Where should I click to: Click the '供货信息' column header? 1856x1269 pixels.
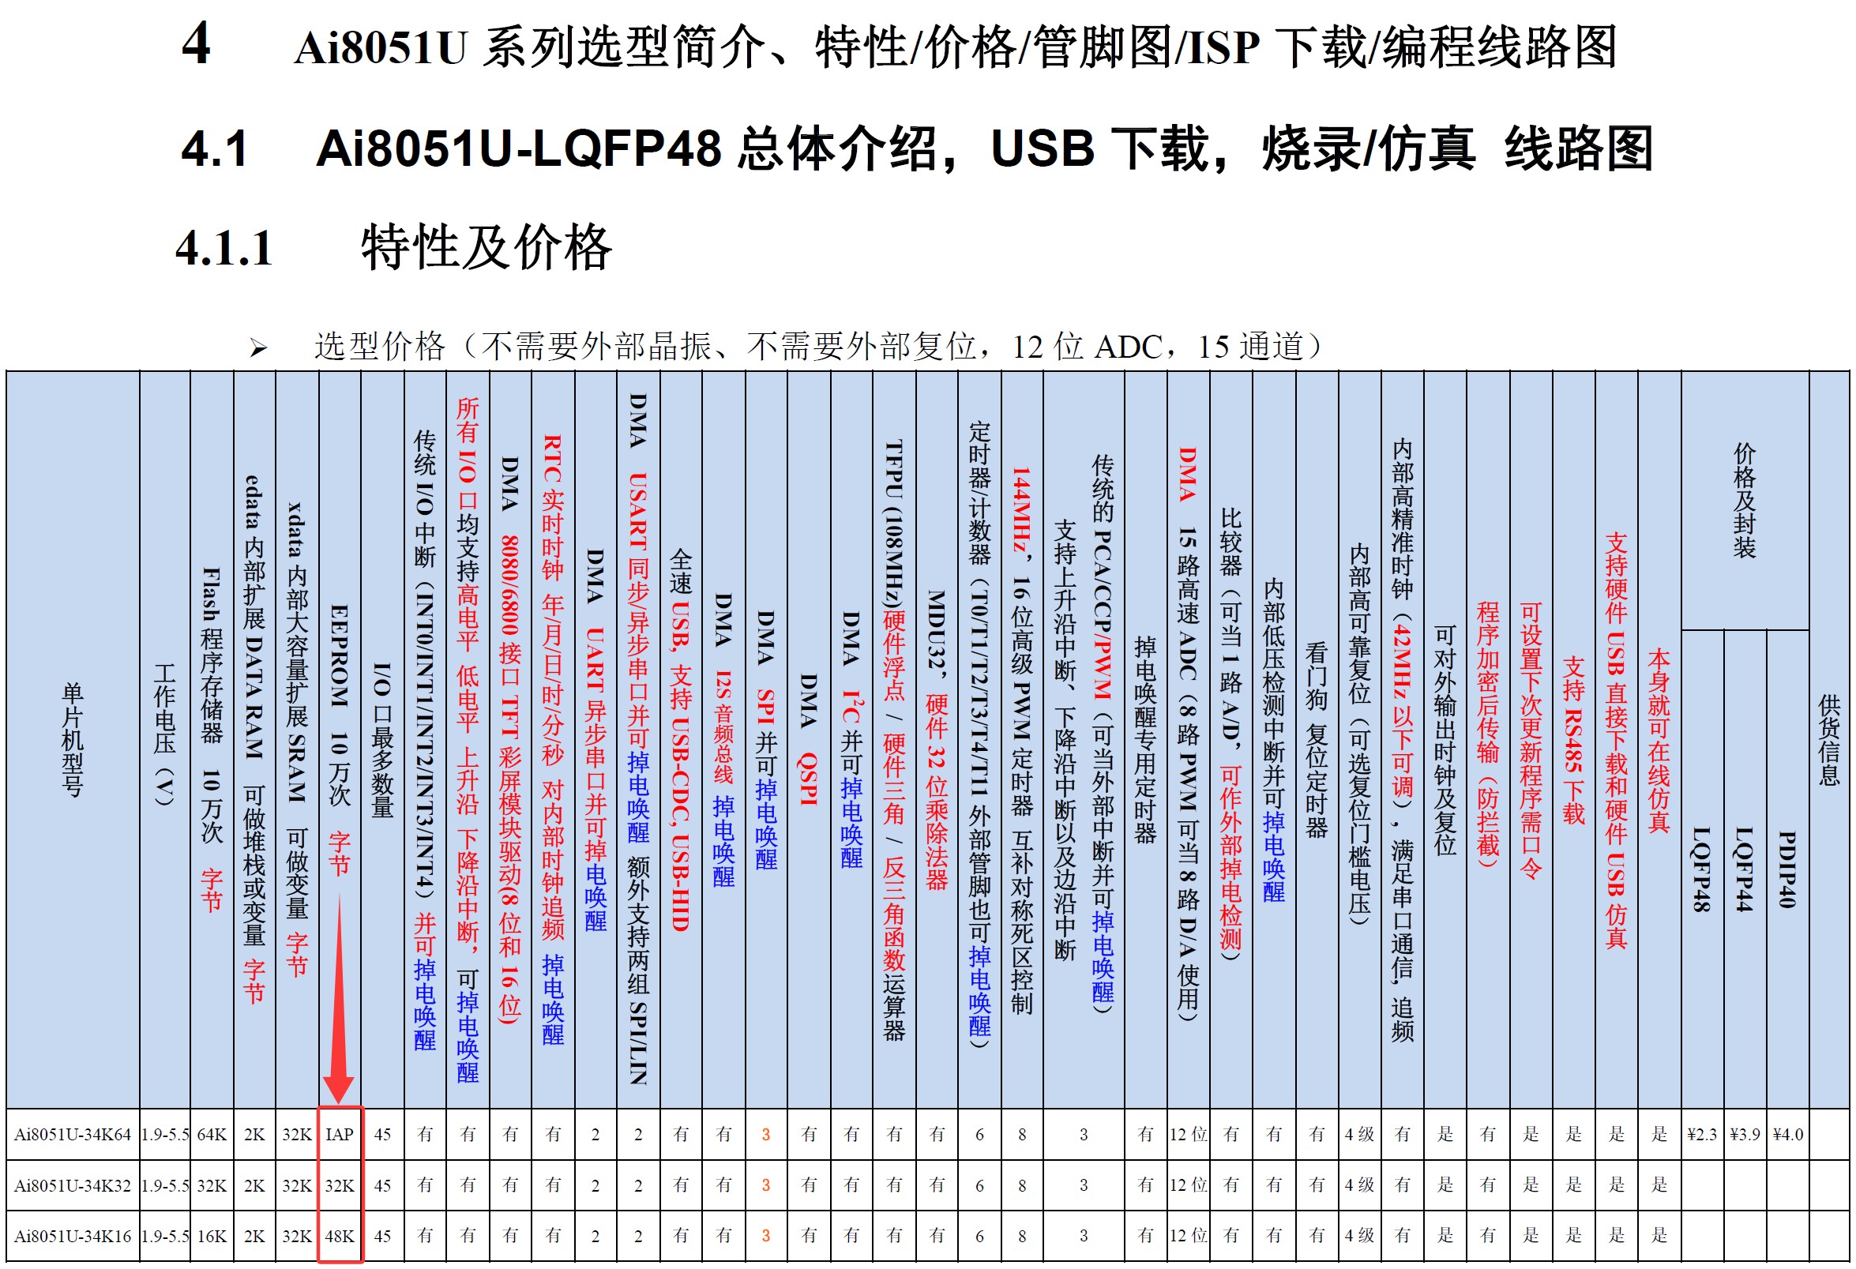click(x=1829, y=739)
